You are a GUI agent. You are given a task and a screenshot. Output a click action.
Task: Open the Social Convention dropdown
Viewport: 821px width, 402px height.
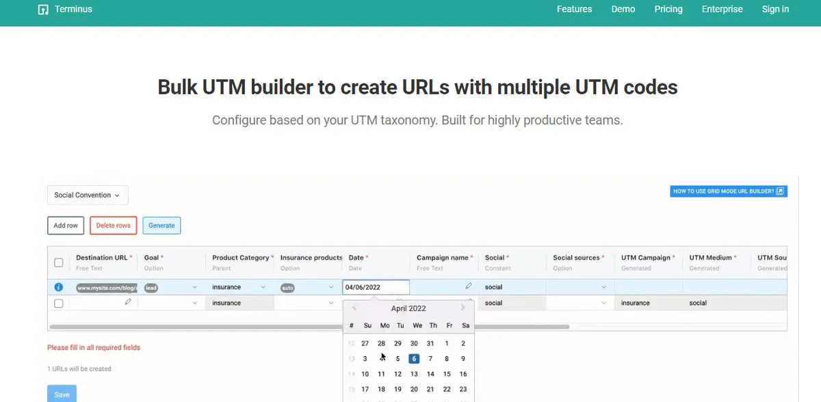(x=87, y=195)
